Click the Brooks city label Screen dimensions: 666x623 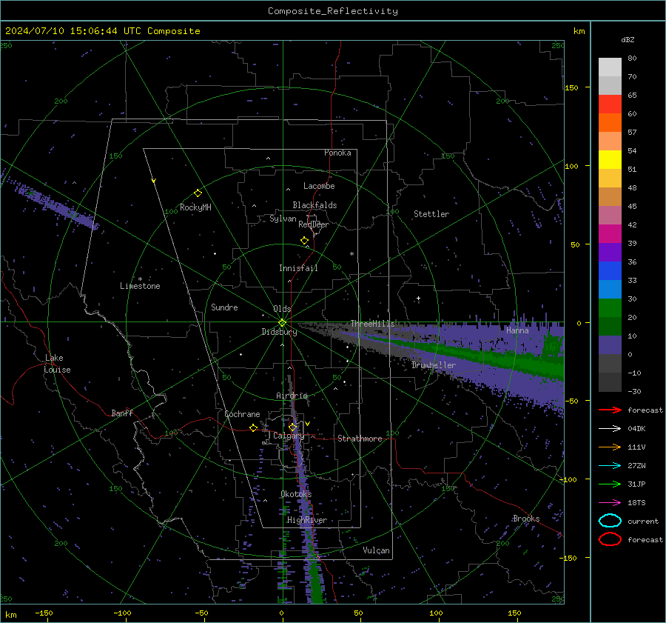(526, 519)
